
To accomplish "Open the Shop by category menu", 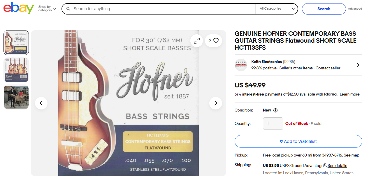I will pos(47,9).
